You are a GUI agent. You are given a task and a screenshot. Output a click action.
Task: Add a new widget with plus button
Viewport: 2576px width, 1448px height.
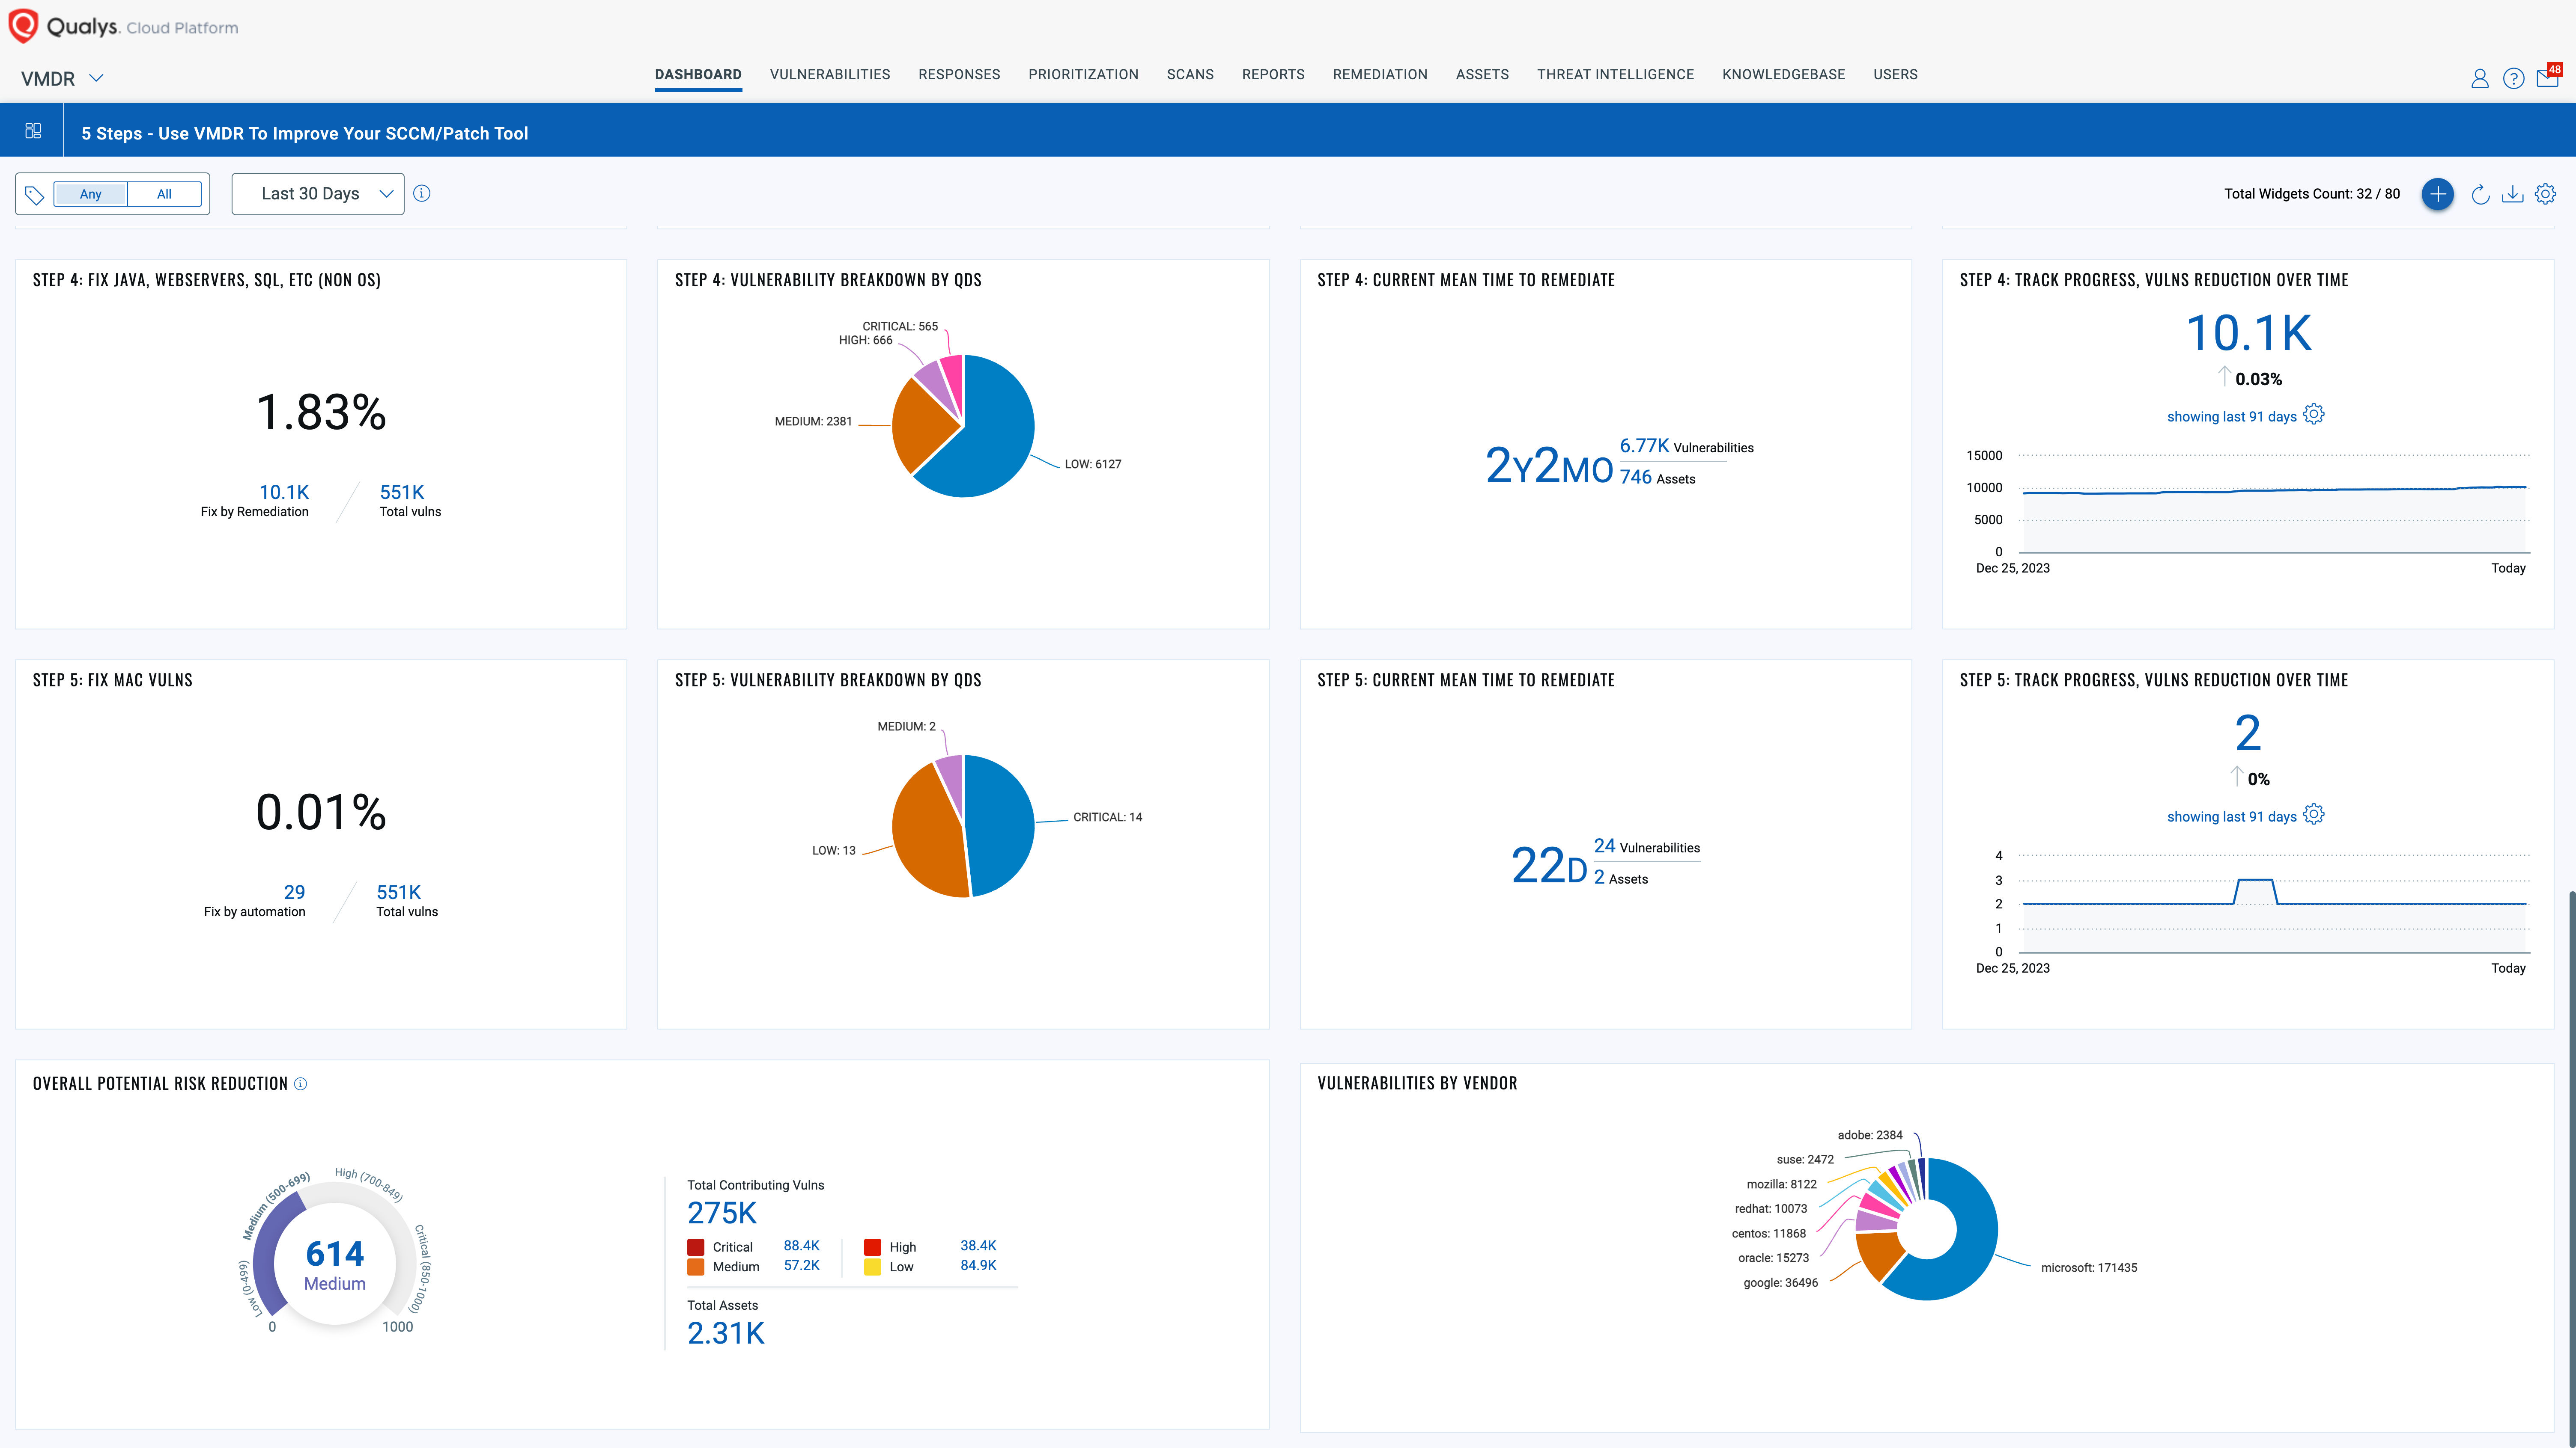pos(2437,194)
